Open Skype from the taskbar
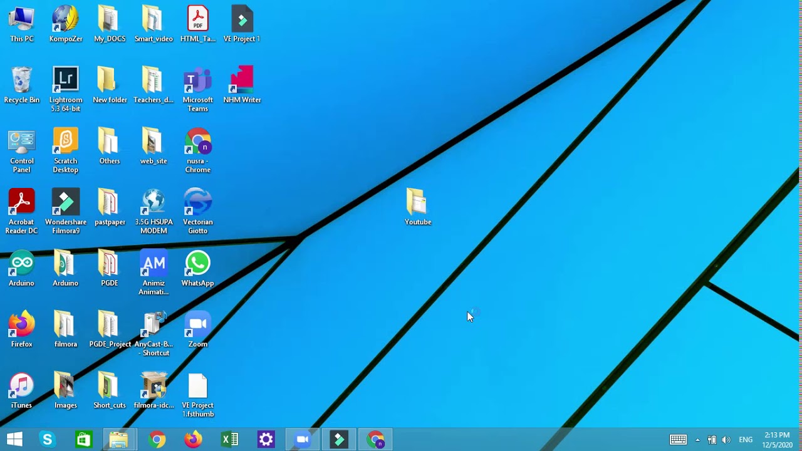 (x=48, y=440)
